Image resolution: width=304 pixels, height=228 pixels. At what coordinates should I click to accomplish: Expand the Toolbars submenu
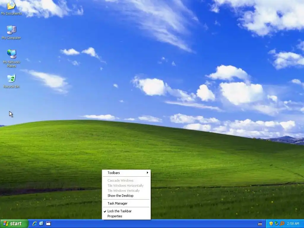126,173
